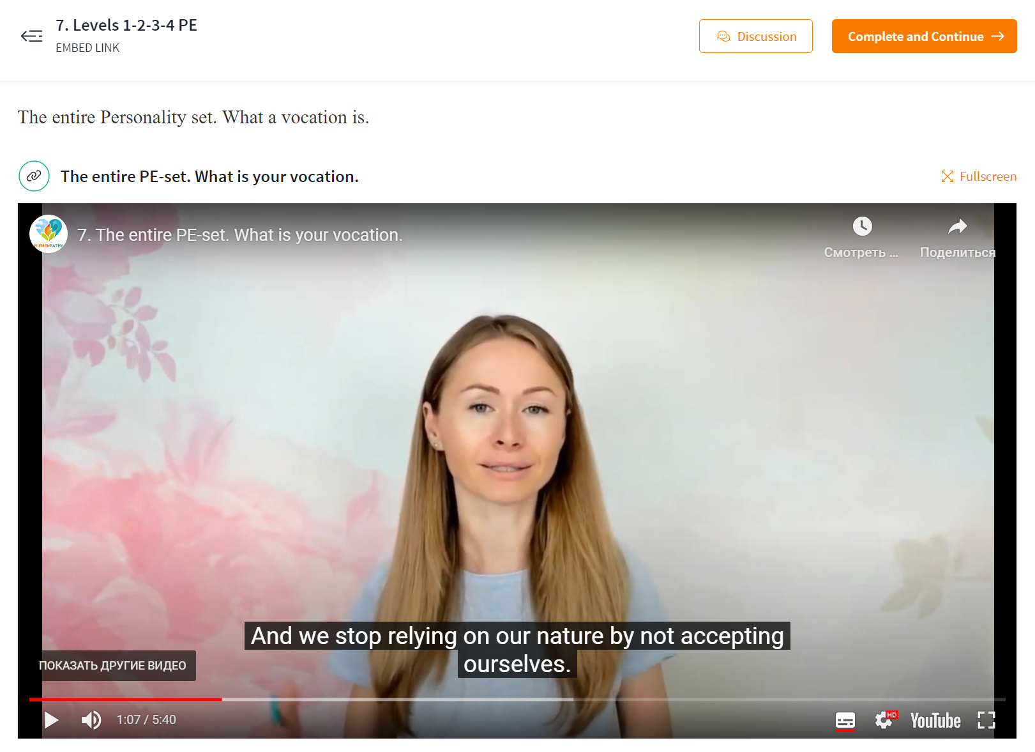Screen dimensions: 1035x752
Task: Open the Elemenpathy channel avatar
Action: [x=49, y=234]
